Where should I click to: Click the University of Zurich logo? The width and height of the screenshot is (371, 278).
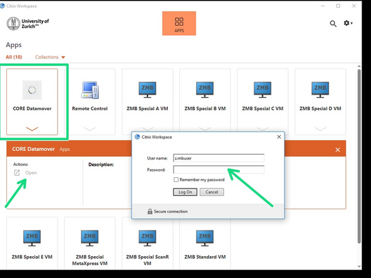click(x=28, y=24)
